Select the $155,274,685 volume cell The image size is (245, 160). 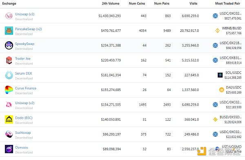111,90
